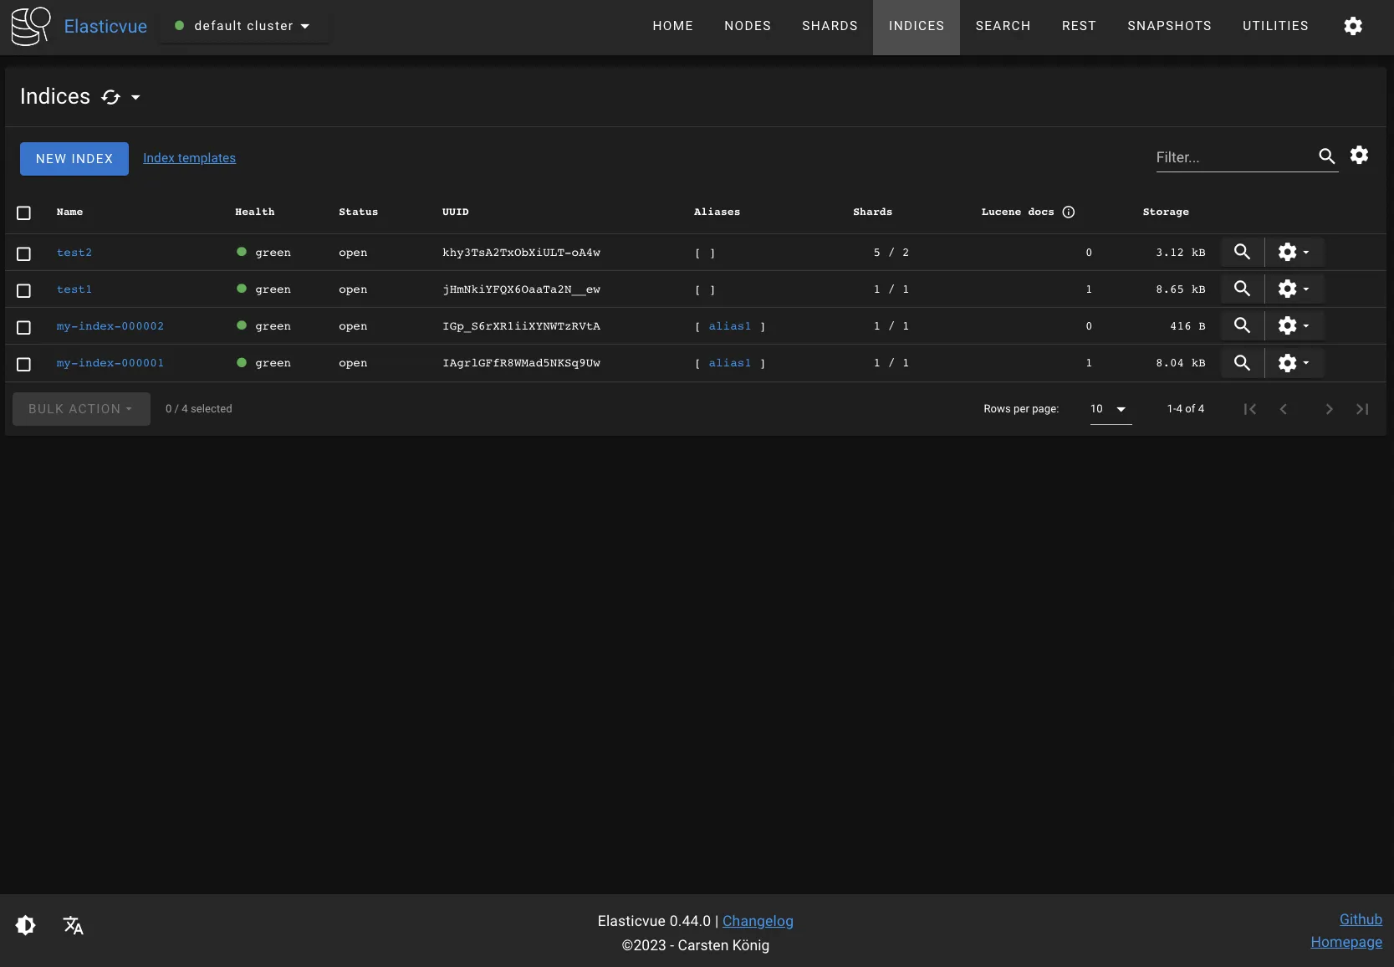Click the New Index button

pos(74,159)
